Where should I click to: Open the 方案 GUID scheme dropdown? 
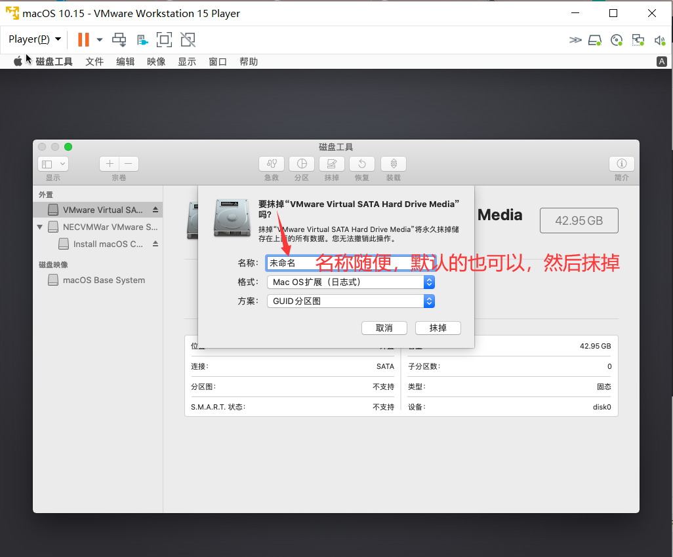click(x=351, y=301)
